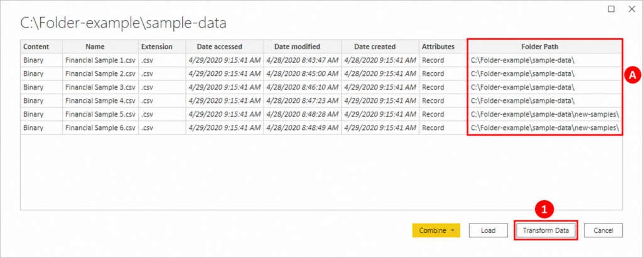Viewport: 643px width, 258px height.
Task: Click date modified 4/28/2020 8:46:10 AM
Action: click(302, 87)
